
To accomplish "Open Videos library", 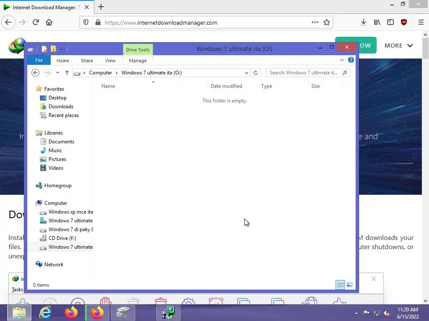I will pos(56,168).
